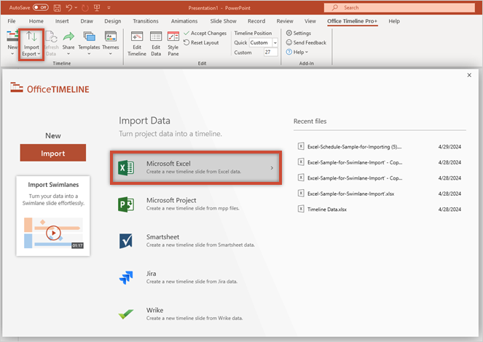
Task: Play the Import Swimlanes video thumbnail
Action: [x=52, y=233]
